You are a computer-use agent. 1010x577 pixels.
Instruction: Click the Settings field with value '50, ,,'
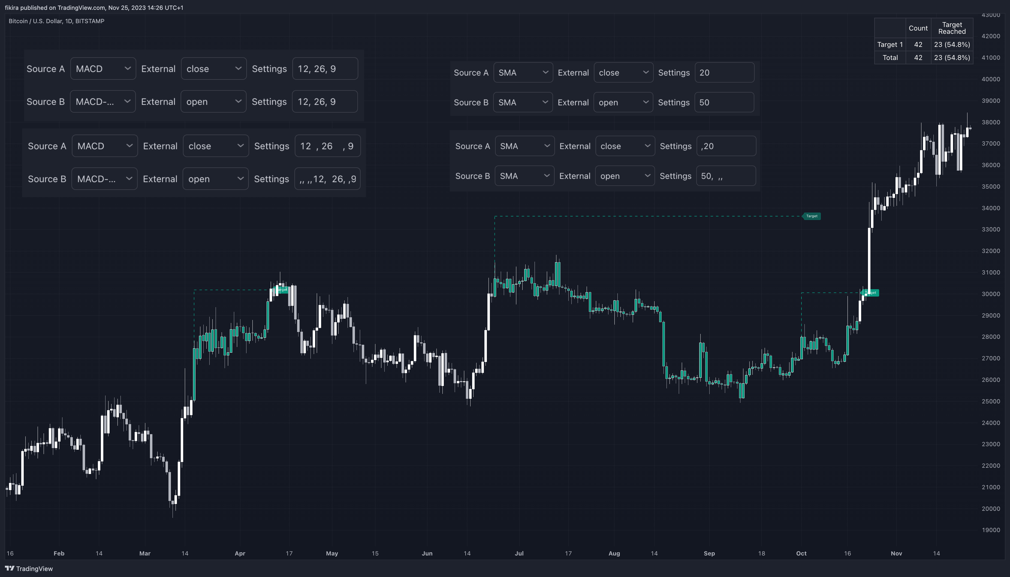tap(725, 176)
